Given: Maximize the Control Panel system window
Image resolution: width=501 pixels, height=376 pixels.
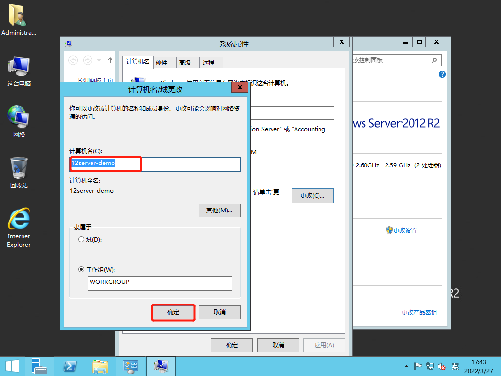Looking at the screenshot, I should pos(419,42).
